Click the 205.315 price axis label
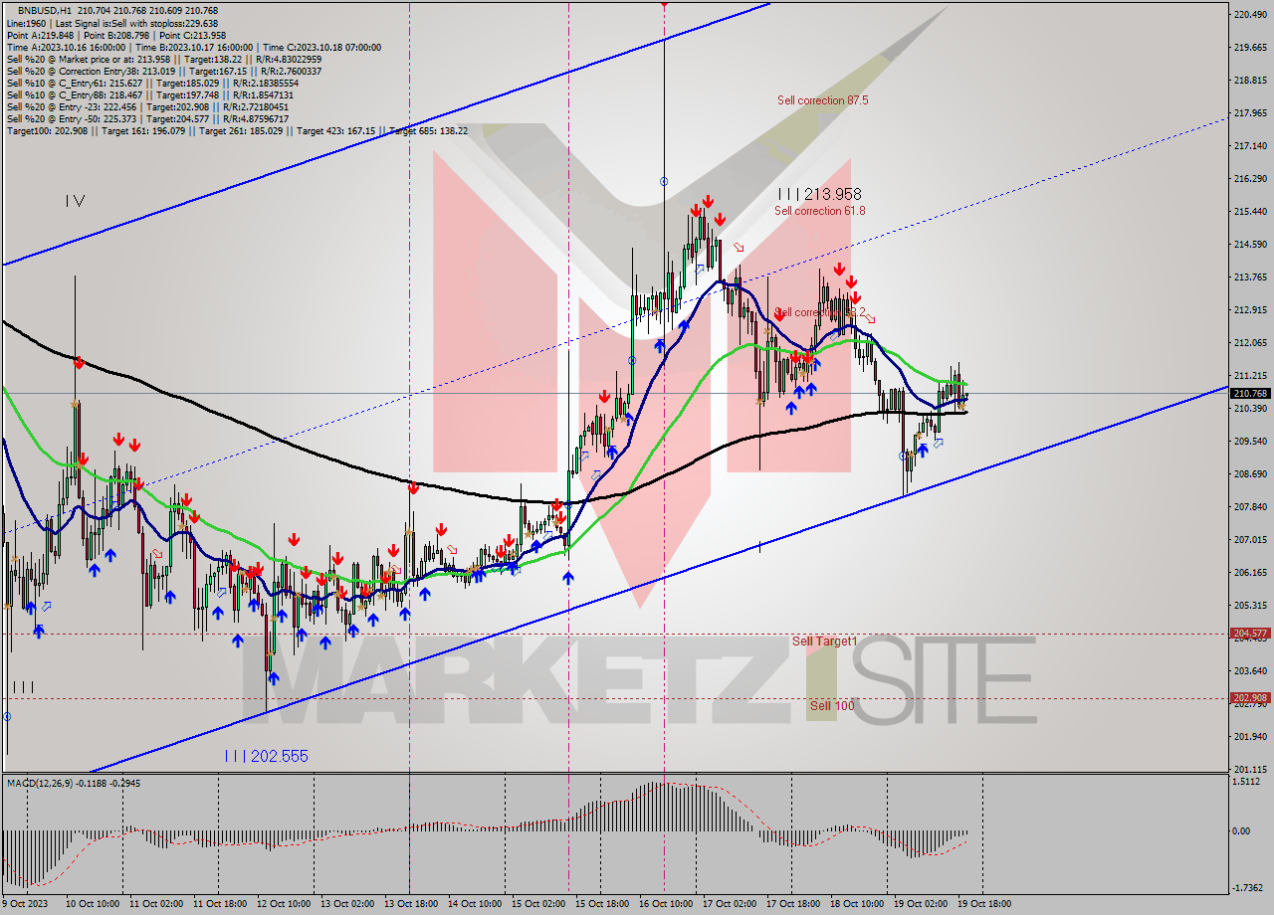The width and height of the screenshot is (1274, 915). pyautogui.click(x=1250, y=605)
